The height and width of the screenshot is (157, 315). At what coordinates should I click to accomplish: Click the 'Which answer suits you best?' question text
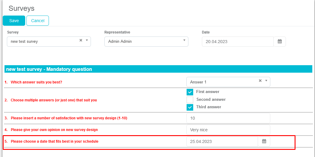(36, 82)
